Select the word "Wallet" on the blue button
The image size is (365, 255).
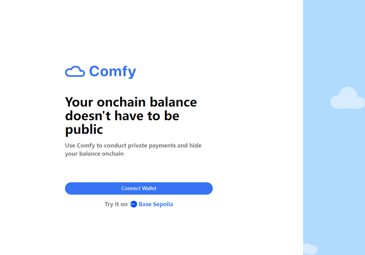click(x=148, y=188)
